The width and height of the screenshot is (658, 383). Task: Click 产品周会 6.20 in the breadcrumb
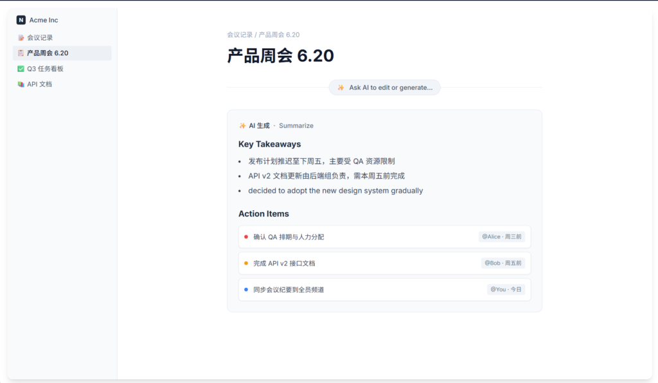(279, 35)
